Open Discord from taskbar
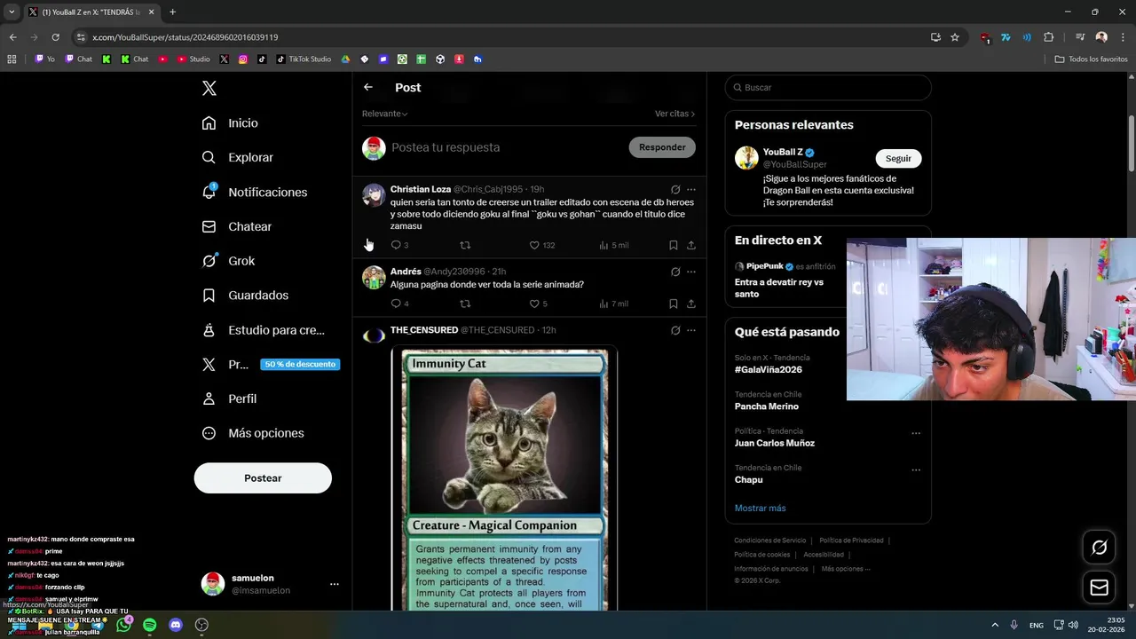1136x639 pixels. pyautogui.click(x=176, y=625)
